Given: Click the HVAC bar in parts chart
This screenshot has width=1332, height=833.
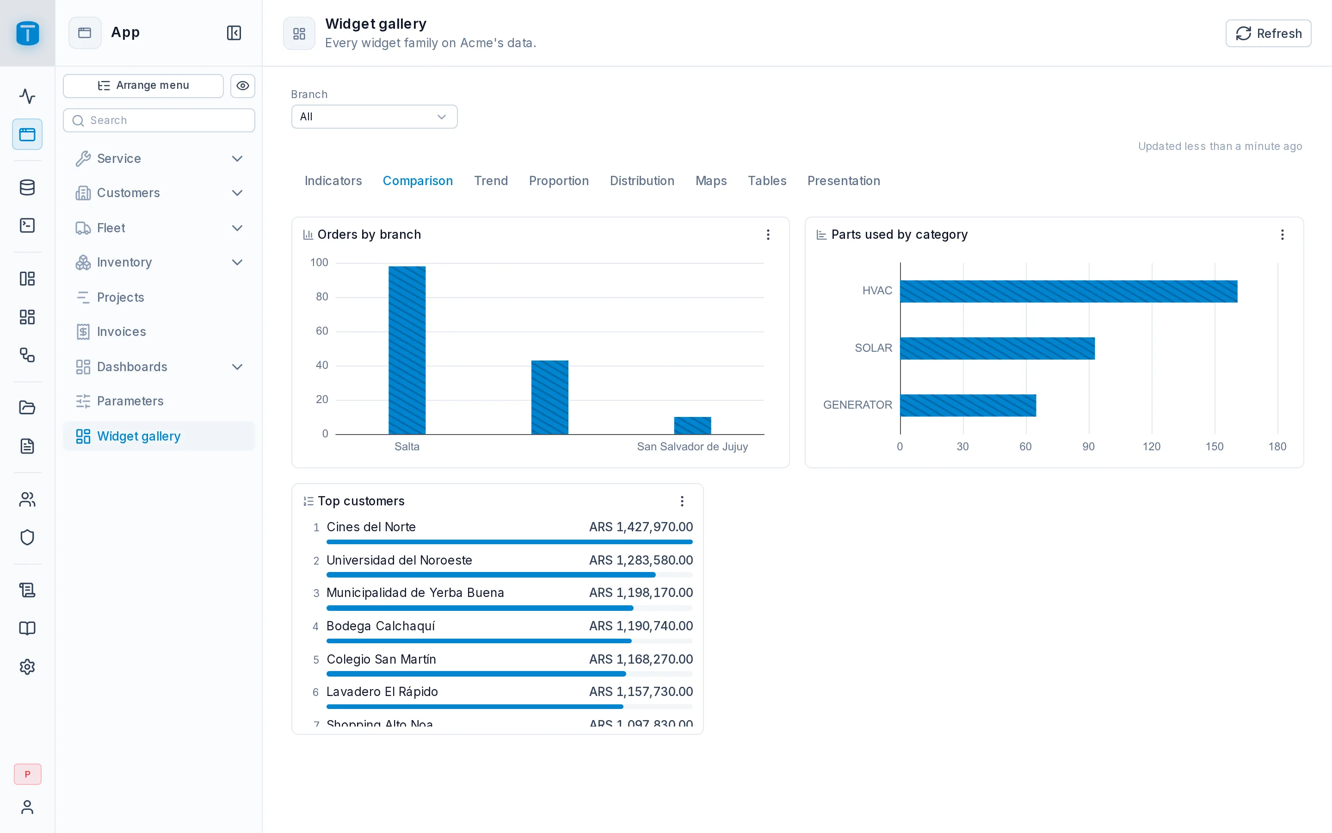Looking at the screenshot, I should [1068, 292].
